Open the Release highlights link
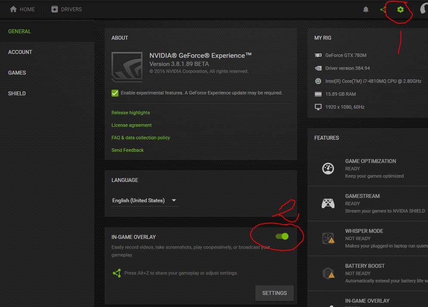Screen dimensions: 428x307 click(x=130, y=113)
